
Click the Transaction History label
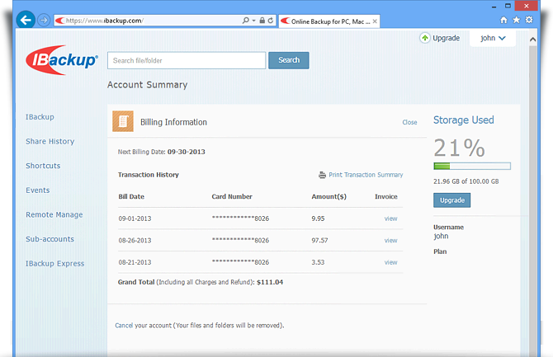tap(149, 175)
